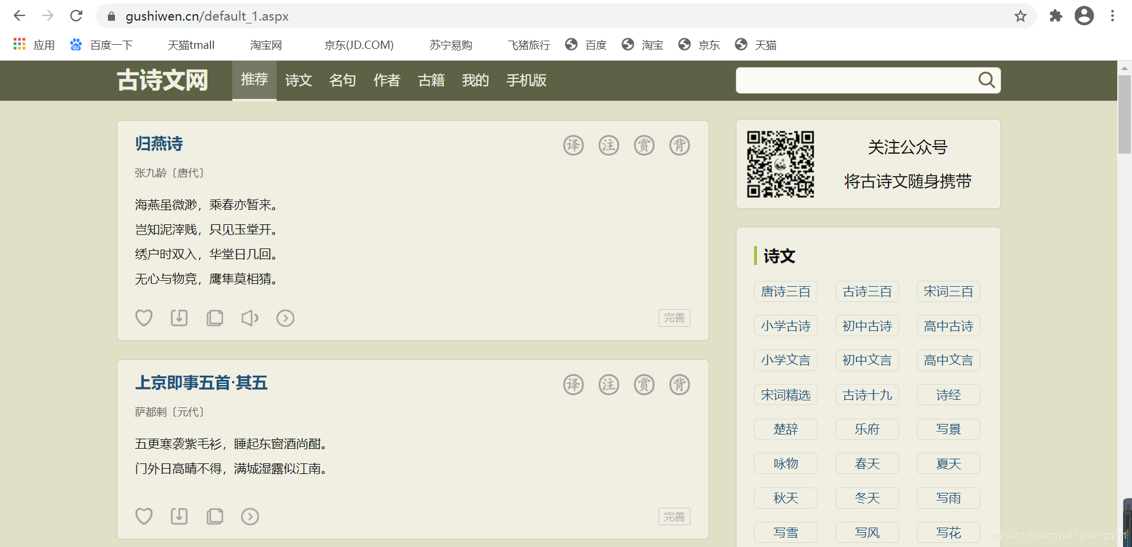Image resolution: width=1132 pixels, height=547 pixels.
Task: Select the 诗经 category tag
Action: [949, 394]
